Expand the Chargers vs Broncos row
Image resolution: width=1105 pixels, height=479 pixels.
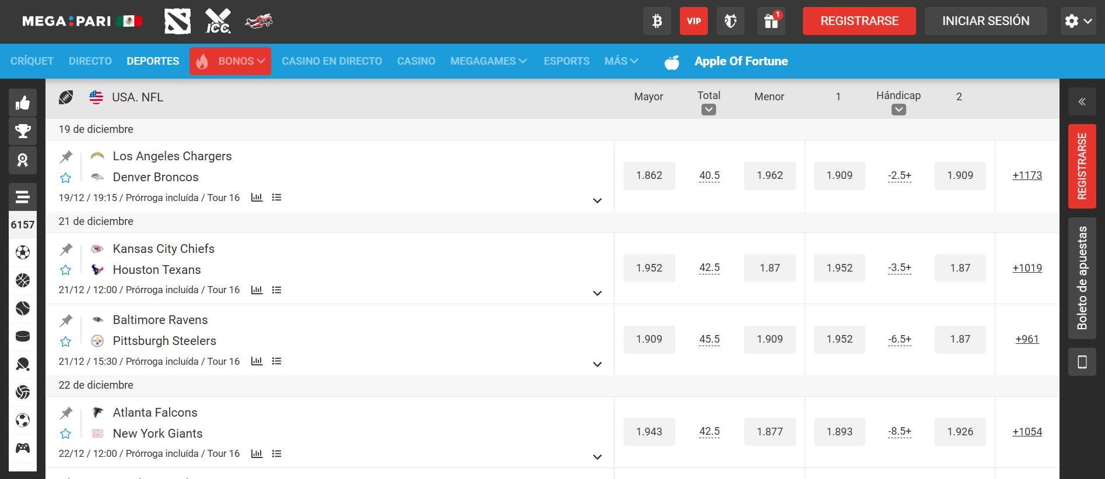click(597, 200)
